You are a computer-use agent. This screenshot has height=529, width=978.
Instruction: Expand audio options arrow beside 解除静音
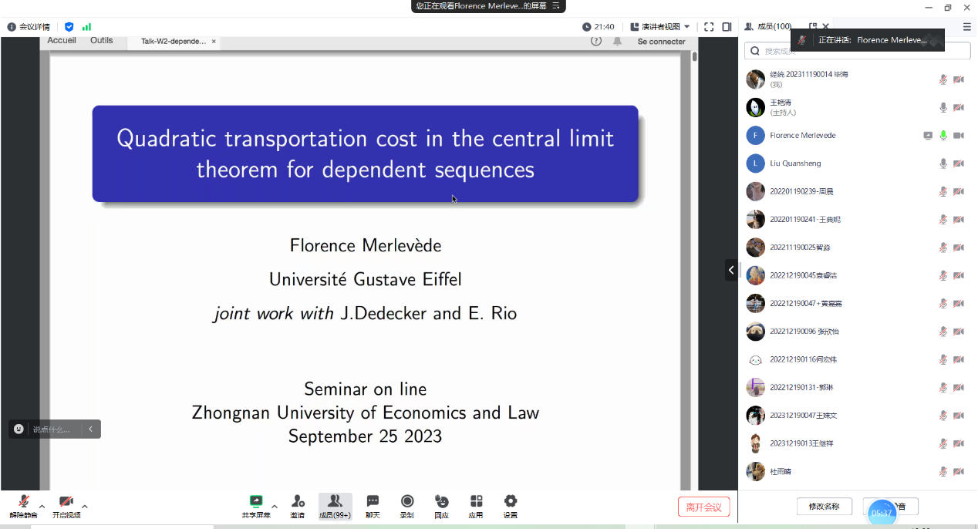click(42, 507)
